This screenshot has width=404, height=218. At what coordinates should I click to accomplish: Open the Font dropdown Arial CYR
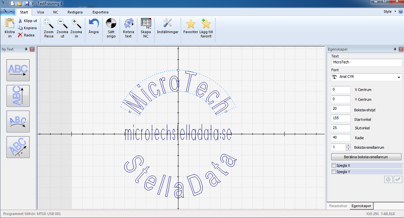click(x=366, y=77)
